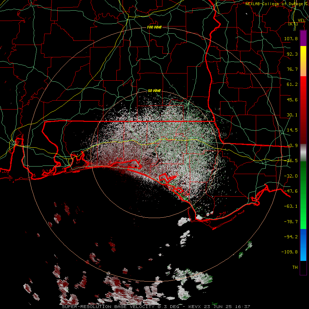Click the -94.2 velocity scale value
This screenshot has width=309, height=309.
pos(291,237)
